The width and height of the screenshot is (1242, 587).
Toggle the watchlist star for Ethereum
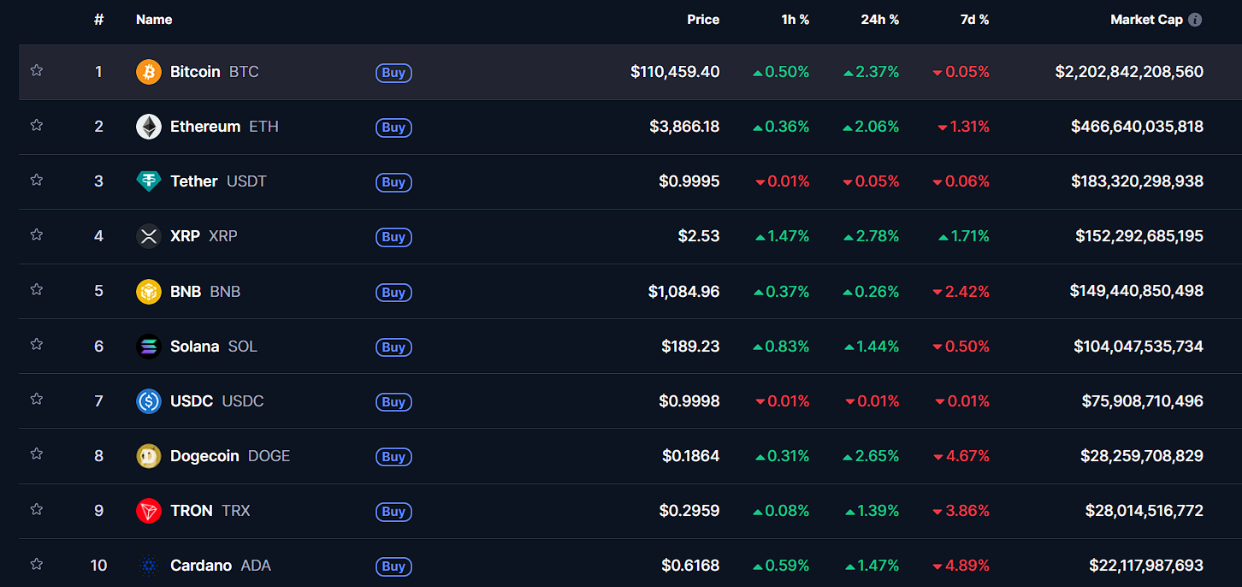[36, 125]
